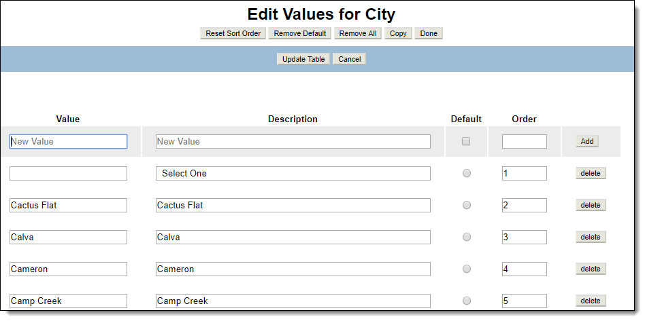Click the Edit Values for City heading
This screenshot has width=645, height=321.
pyautogui.click(x=321, y=14)
